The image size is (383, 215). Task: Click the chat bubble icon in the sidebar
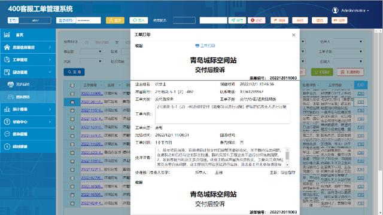pyautogui.click(x=7, y=134)
